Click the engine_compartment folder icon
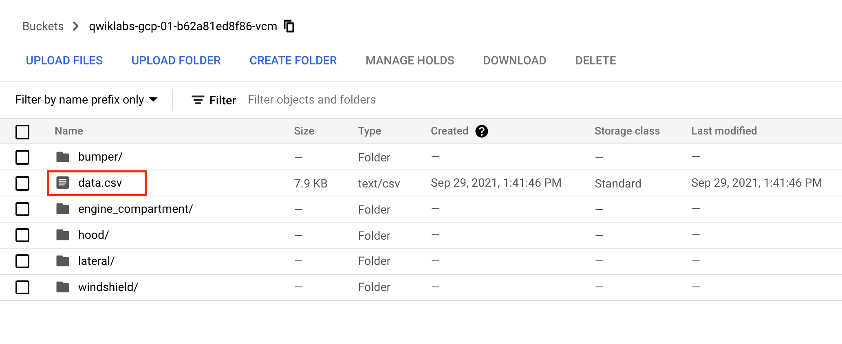 [x=63, y=209]
